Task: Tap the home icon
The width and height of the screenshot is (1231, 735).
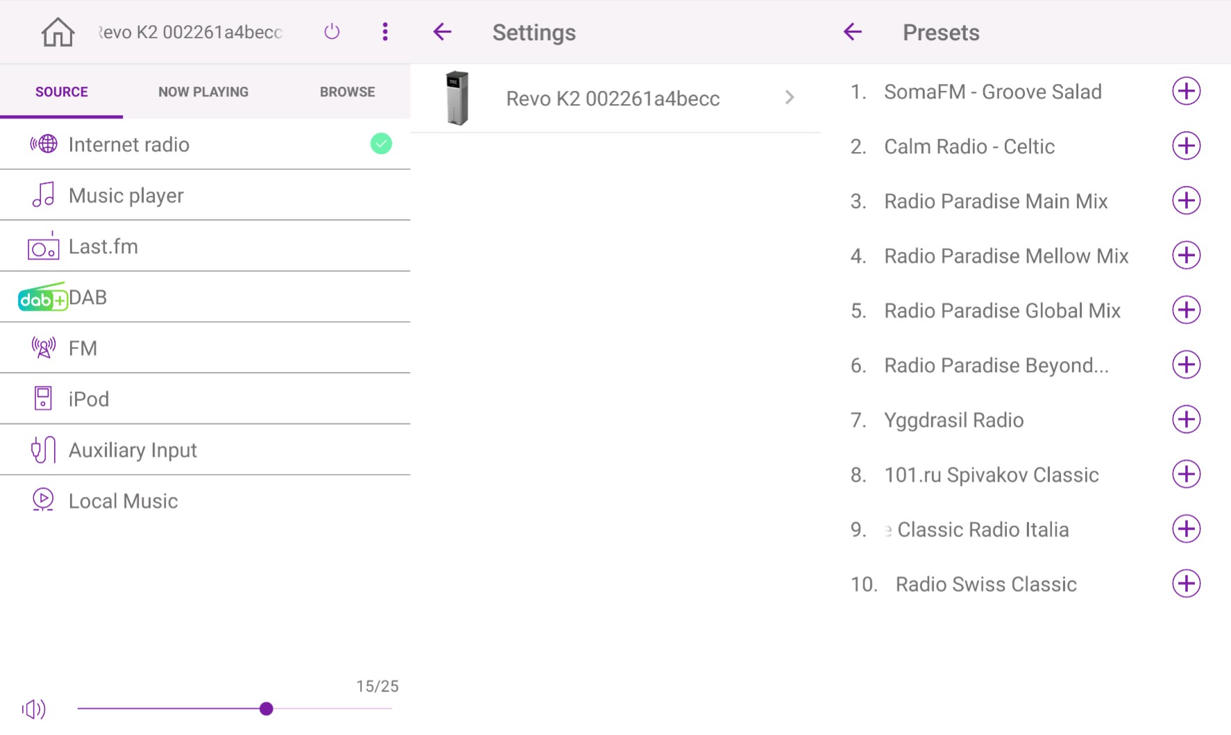Action: coord(58,33)
